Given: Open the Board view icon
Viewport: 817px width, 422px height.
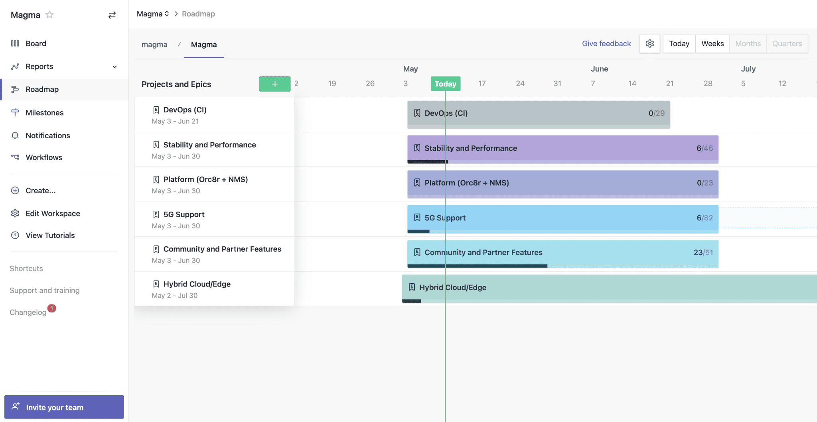Looking at the screenshot, I should point(15,43).
